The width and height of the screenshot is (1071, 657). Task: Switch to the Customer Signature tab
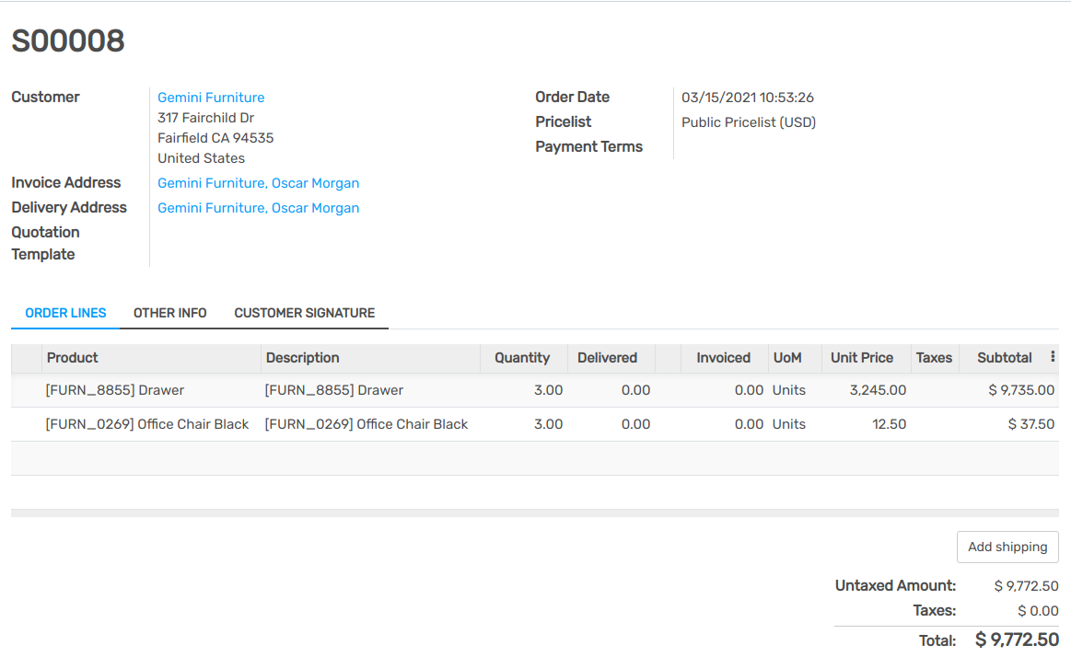point(306,313)
